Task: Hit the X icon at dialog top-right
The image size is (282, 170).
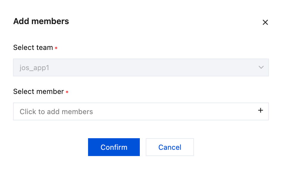Action: click(265, 22)
